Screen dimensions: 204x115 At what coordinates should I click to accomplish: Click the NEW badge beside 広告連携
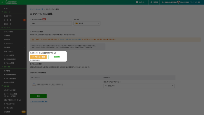point(23,112)
